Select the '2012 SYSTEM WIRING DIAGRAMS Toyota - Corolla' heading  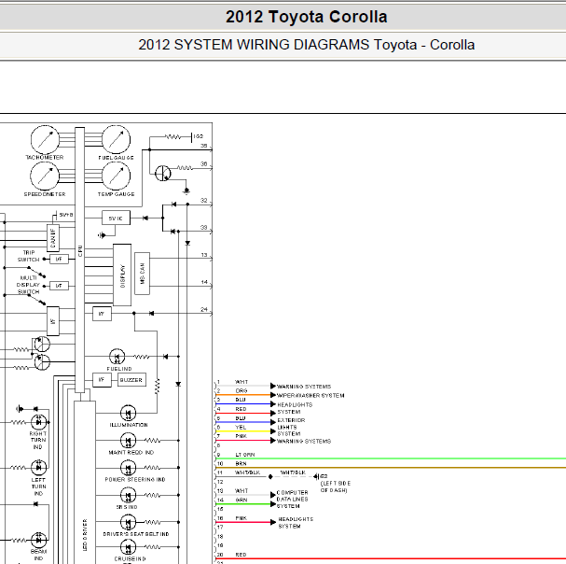[x=307, y=45]
